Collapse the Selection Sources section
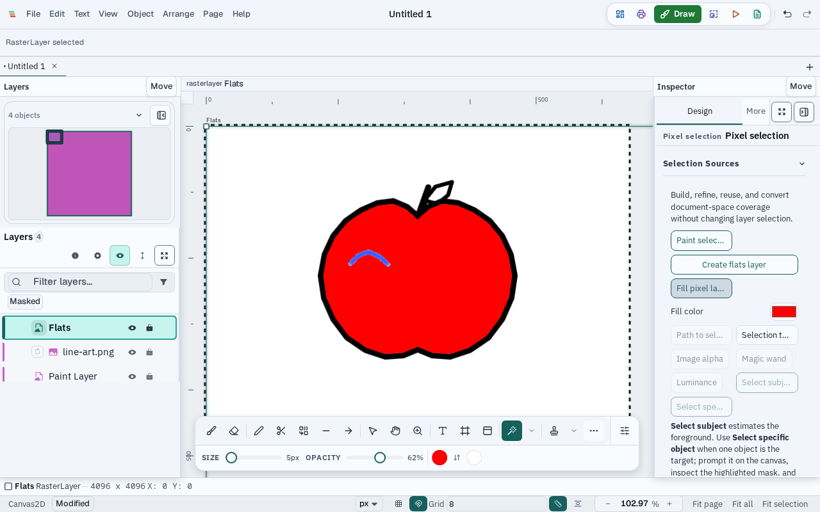This screenshot has width=820, height=512. point(802,164)
